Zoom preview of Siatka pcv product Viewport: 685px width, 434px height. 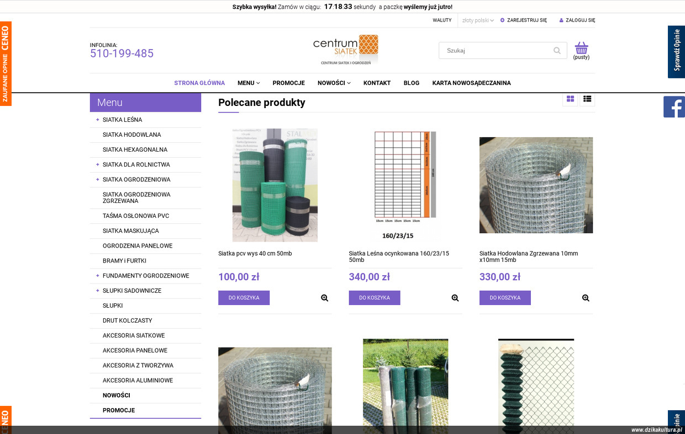[x=324, y=298]
